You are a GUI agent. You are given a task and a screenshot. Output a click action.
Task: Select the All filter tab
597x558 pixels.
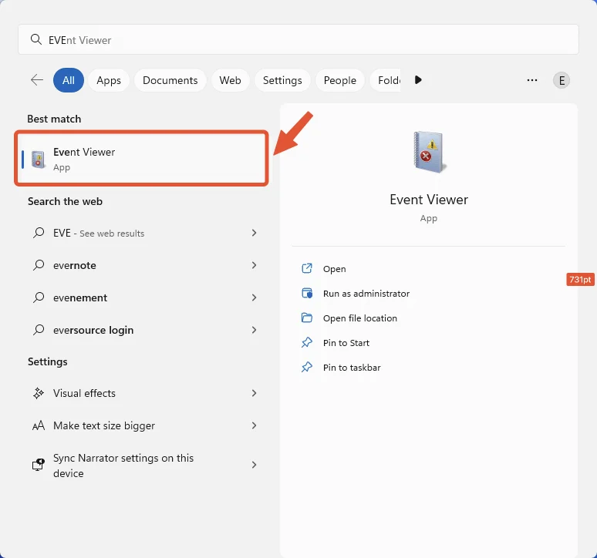tap(69, 80)
